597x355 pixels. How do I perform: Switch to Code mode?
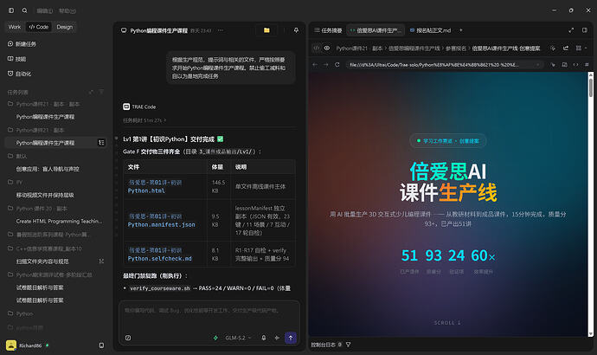pyautogui.click(x=39, y=27)
